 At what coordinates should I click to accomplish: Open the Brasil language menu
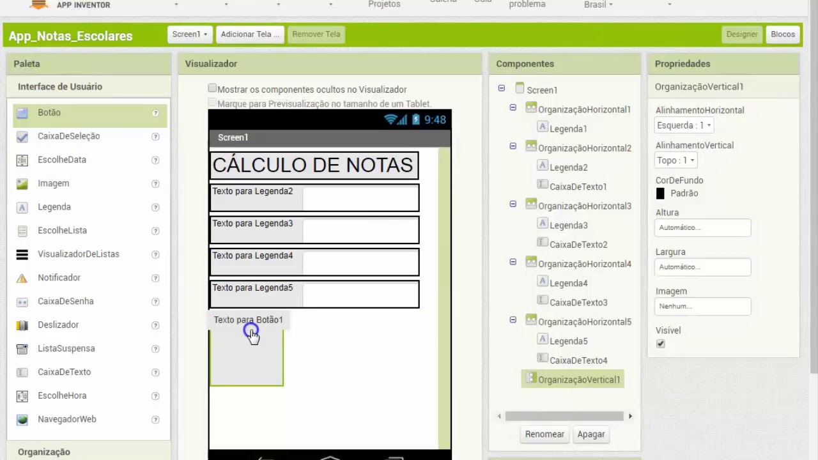point(598,4)
